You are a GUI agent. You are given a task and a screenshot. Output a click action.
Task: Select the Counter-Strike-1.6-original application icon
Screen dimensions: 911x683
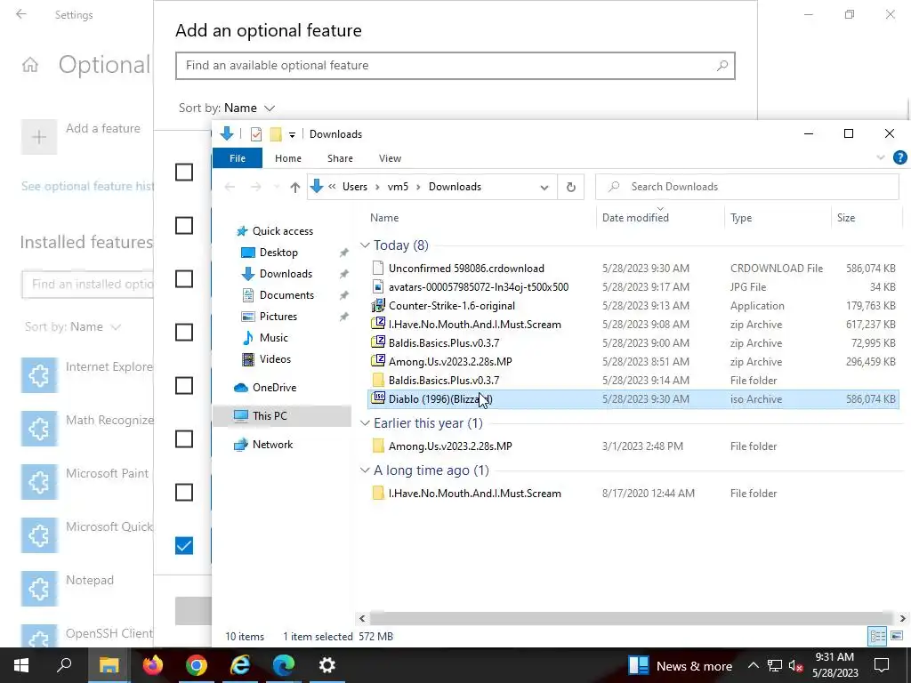tap(378, 306)
